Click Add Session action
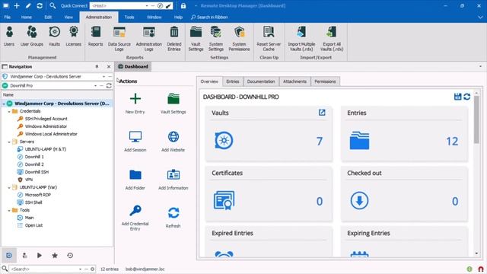The width and height of the screenshot is (487, 274). (135, 142)
